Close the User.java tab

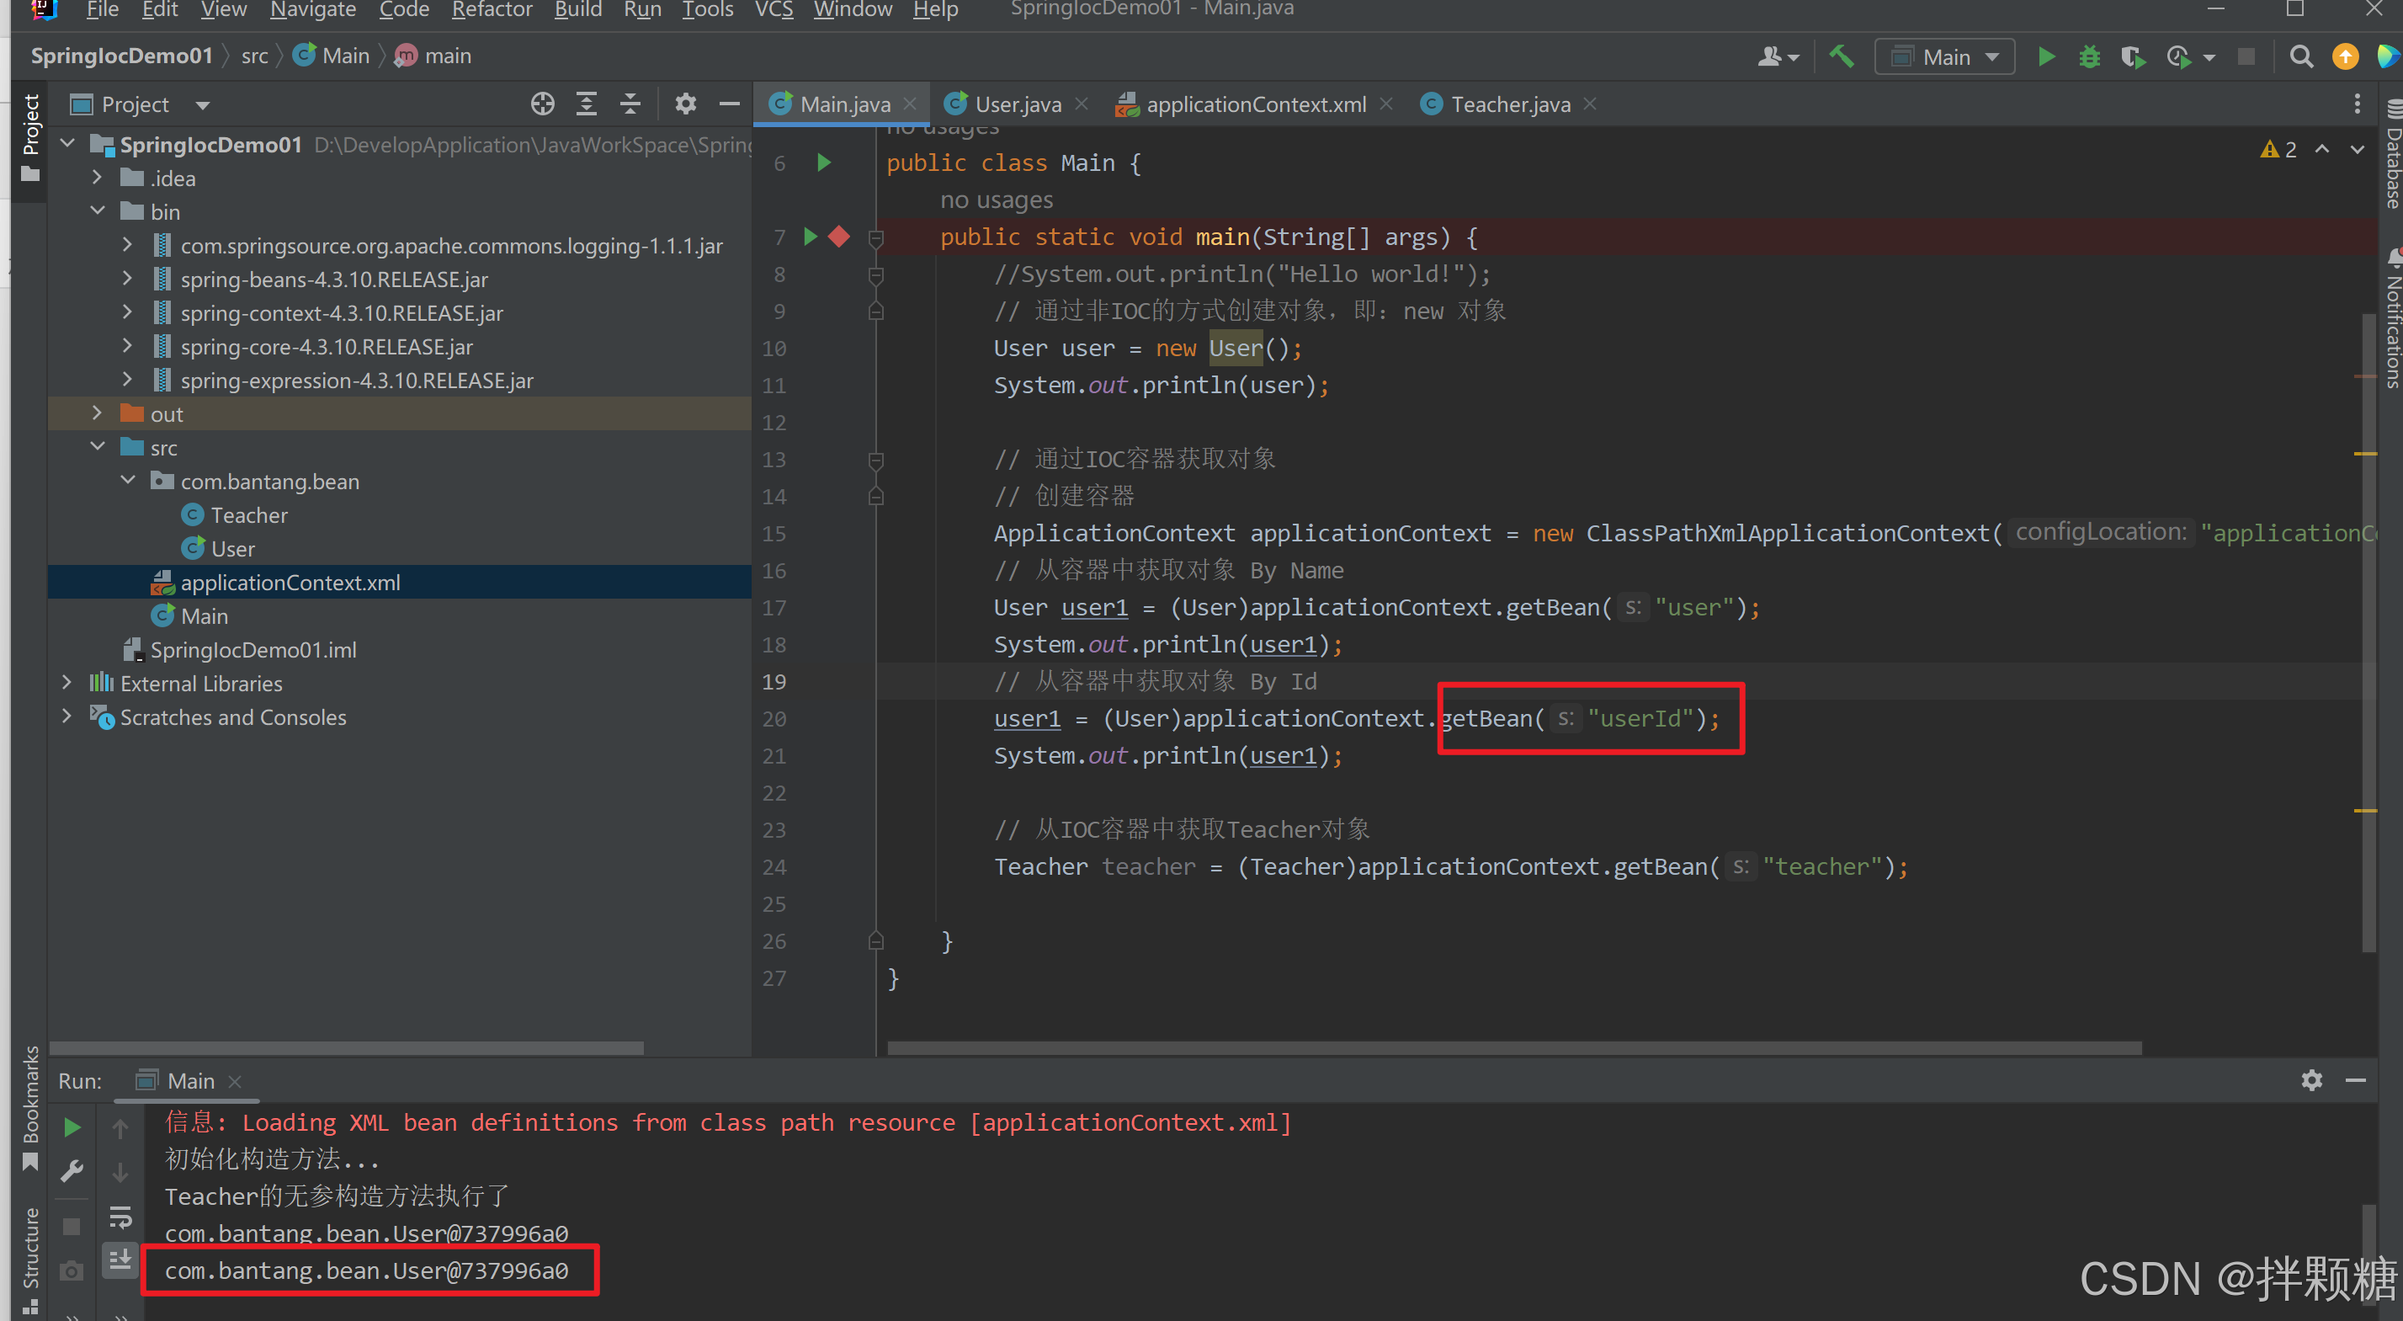pyautogui.click(x=1082, y=104)
